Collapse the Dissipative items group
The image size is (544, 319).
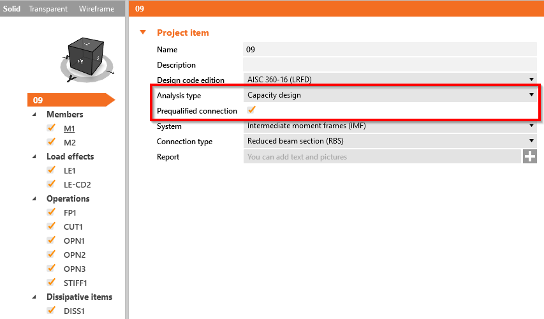34,297
